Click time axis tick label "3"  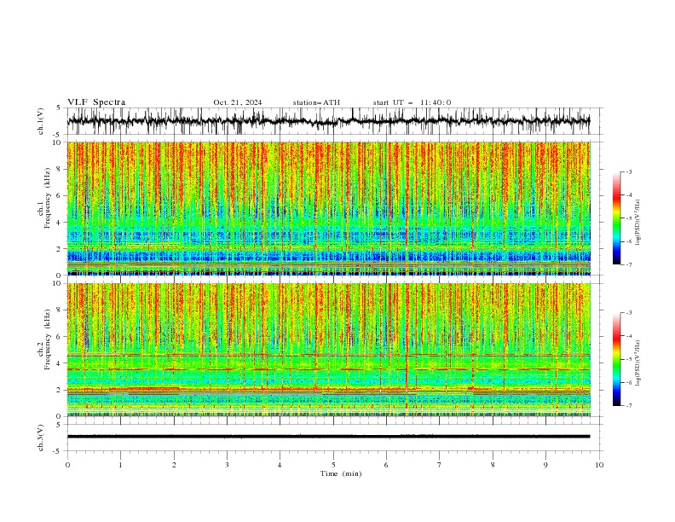pos(227,465)
